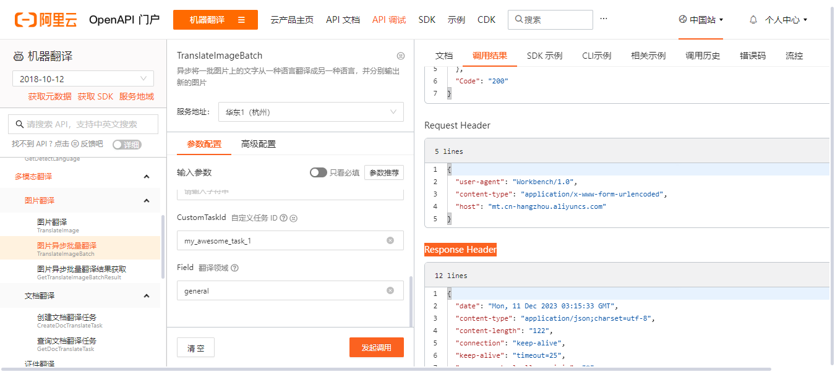
Task: Click the help icon next to Field 翻译领域
Action: click(234, 268)
